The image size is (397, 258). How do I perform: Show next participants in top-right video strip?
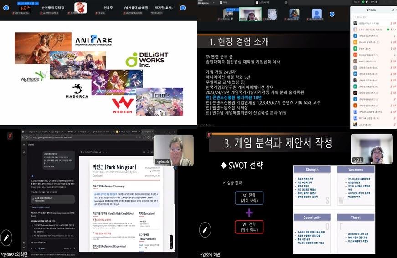click(x=332, y=15)
